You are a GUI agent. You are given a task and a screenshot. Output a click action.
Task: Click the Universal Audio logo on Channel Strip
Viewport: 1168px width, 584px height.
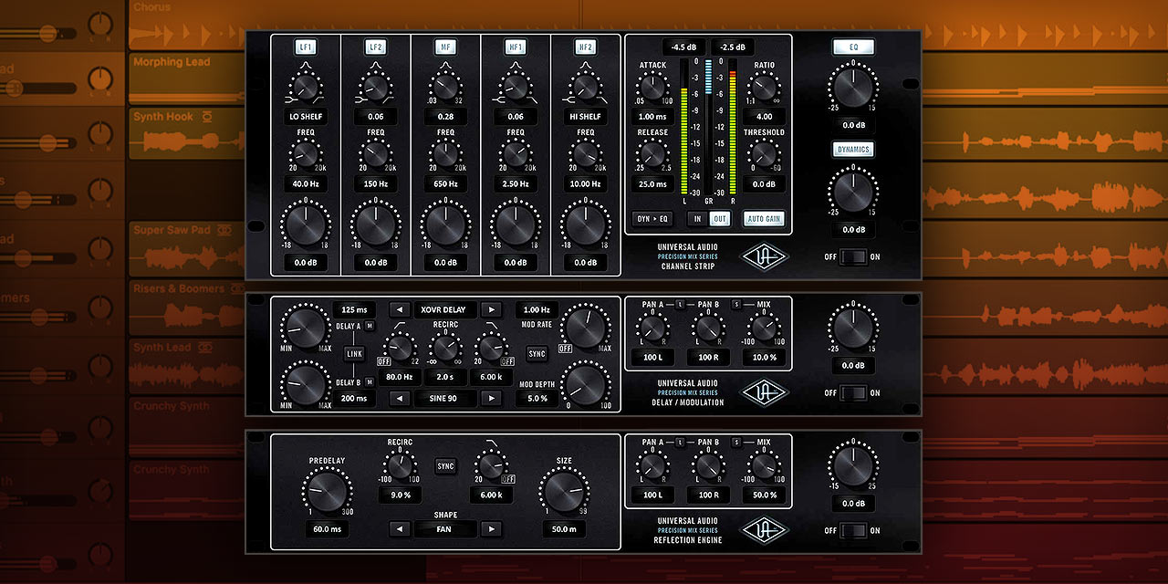point(763,256)
